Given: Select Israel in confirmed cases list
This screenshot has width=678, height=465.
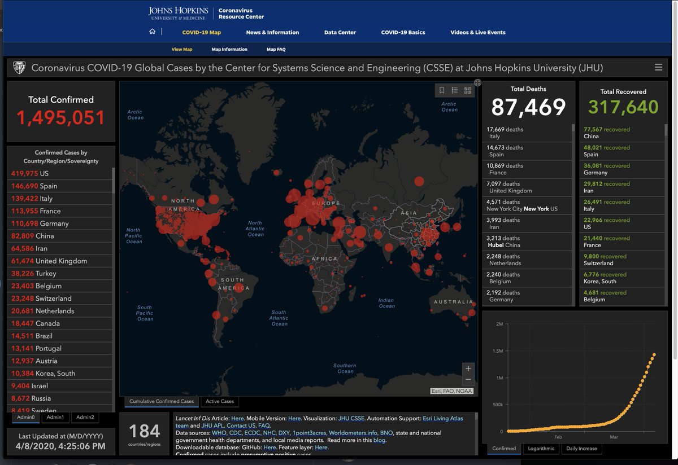Looking at the screenshot, I should 60,386.
